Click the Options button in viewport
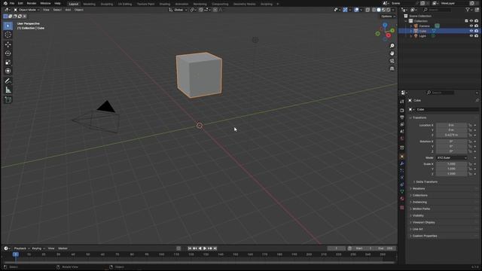The width and height of the screenshot is (482, 271). [x=388, y=17]
